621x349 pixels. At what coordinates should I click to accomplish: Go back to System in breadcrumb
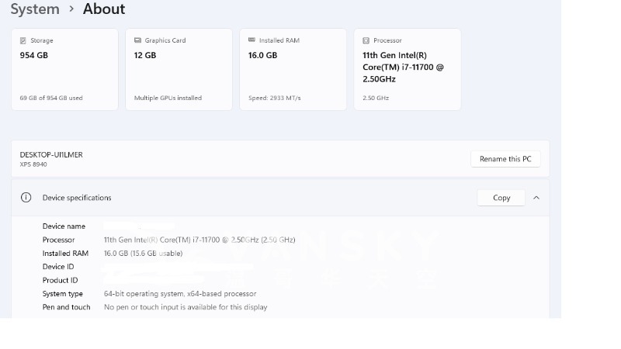(x=35, y=9)
